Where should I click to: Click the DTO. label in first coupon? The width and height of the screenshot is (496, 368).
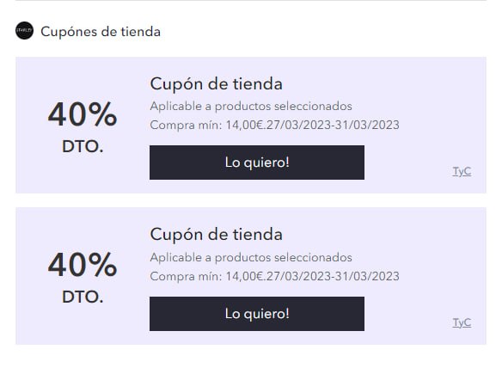[83, 146]
